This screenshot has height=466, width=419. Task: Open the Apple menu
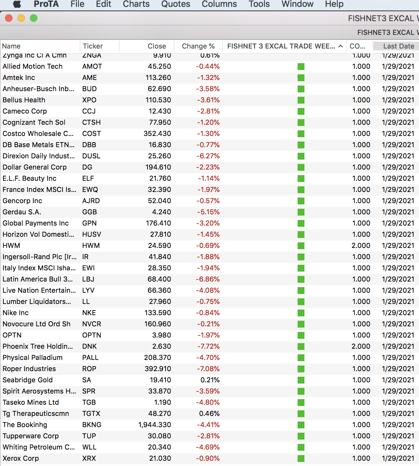click(x=17, y=4)
